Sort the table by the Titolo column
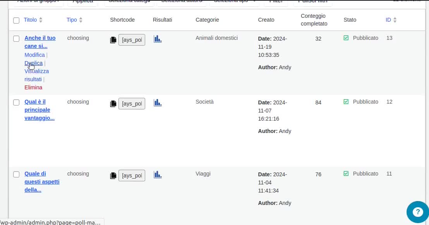Image resolution: width=429 pixels, height=225 pixels. pos(30,20)
